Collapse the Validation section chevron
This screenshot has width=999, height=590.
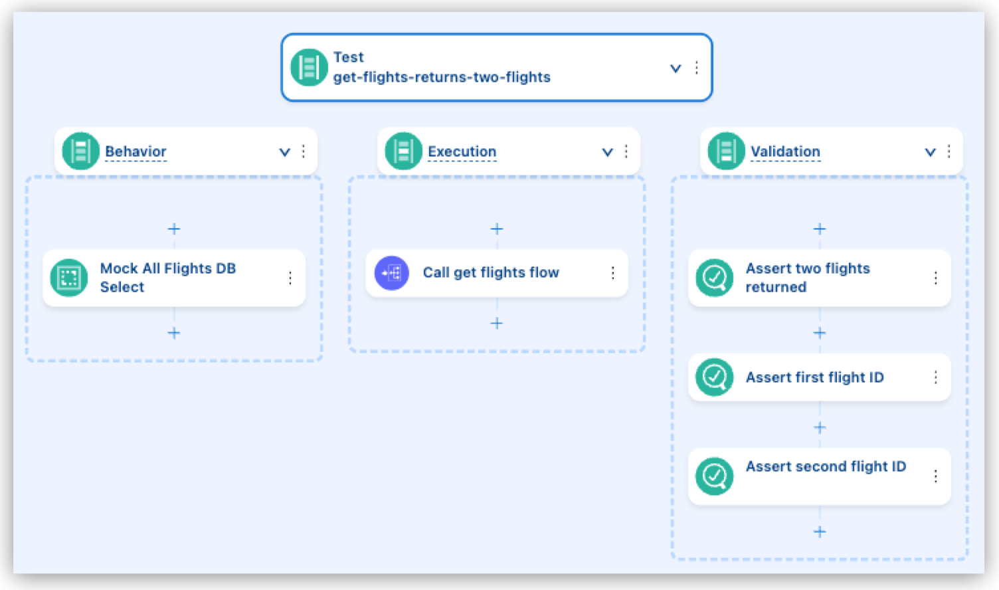pyautogui.click(x=930, y=152)
